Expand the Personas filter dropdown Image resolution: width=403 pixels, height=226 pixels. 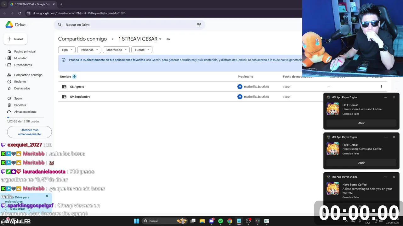(89, 50)
